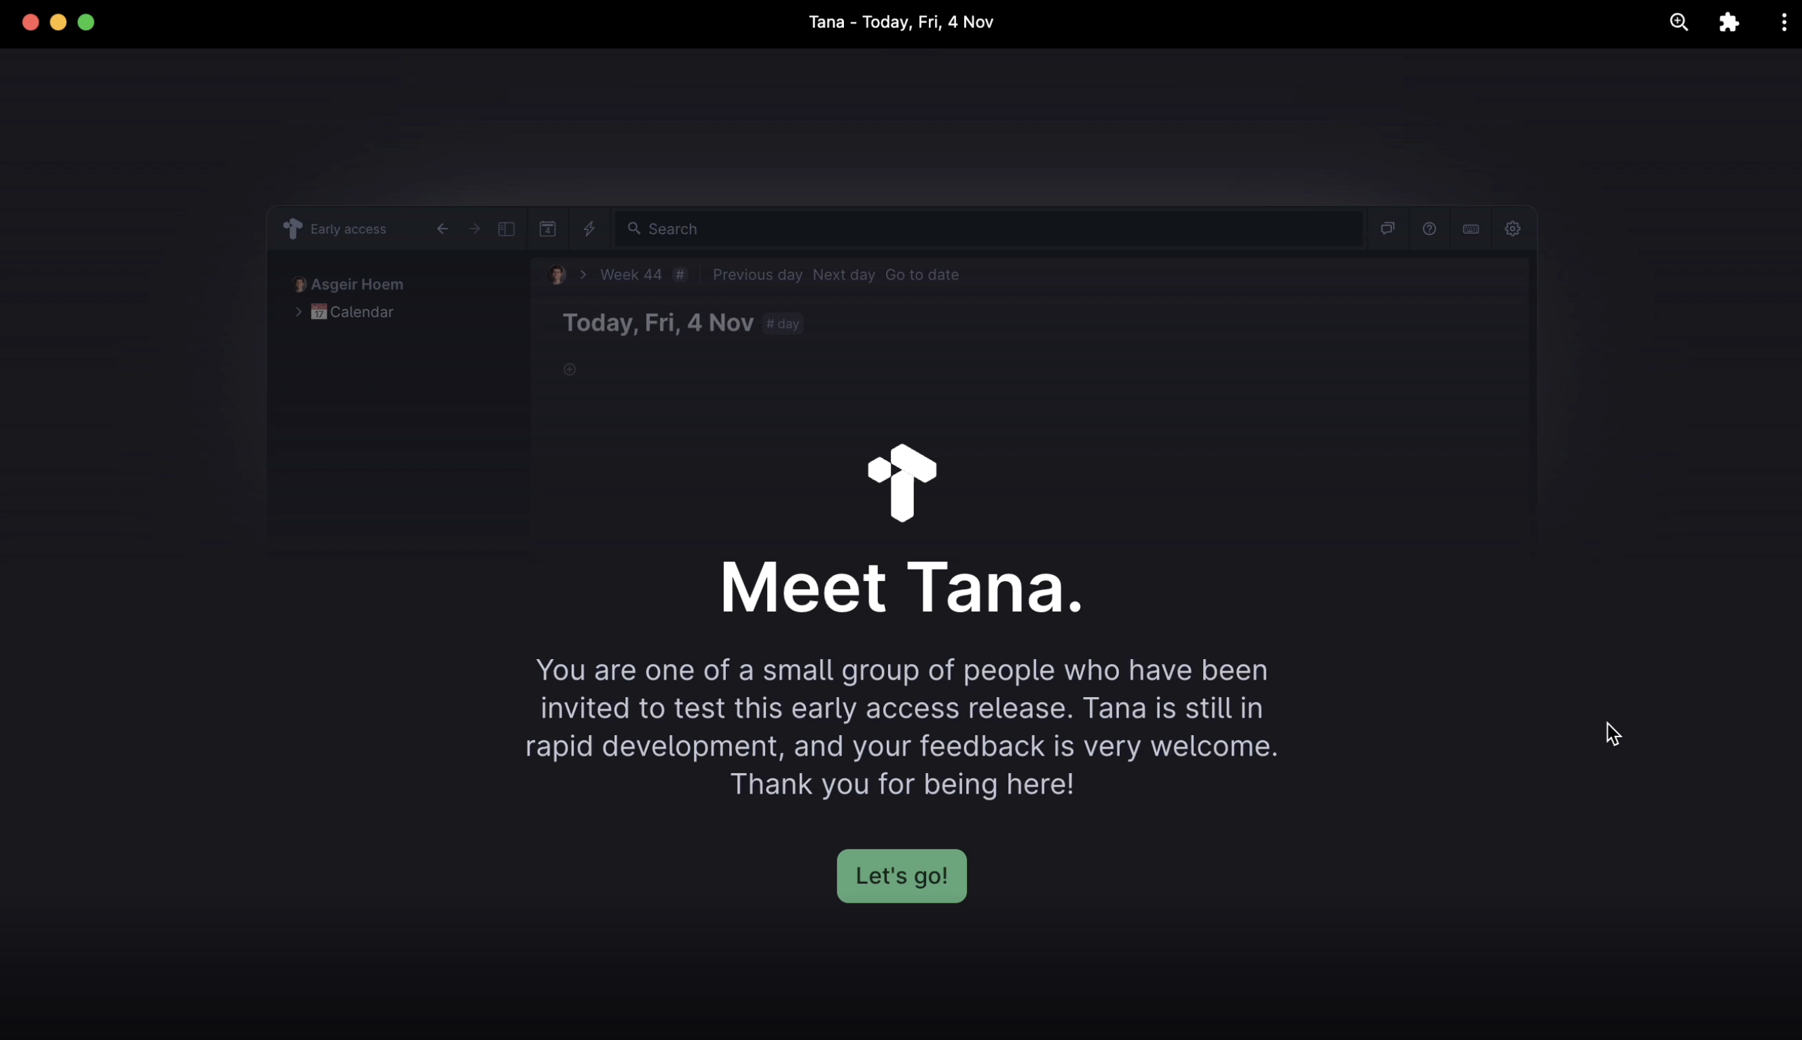
Task: Open the panels layout icon
Action: pos(1388,229)
